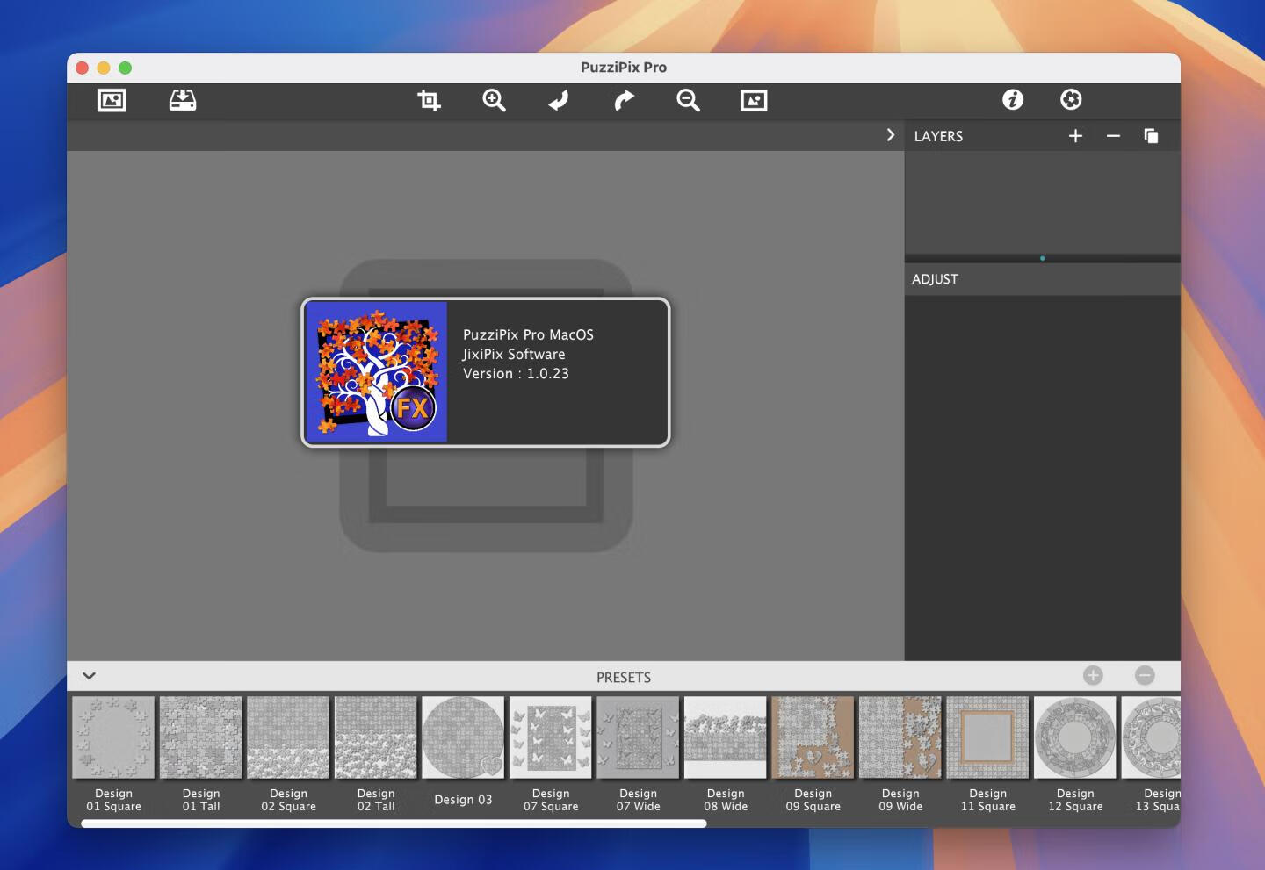Select the Design 01 Square preset
The image size is (1265, 870).
113,755
